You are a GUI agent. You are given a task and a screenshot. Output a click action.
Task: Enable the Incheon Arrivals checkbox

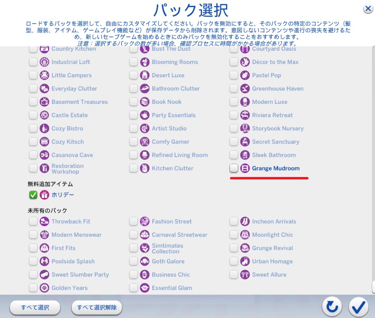[234, 221]
